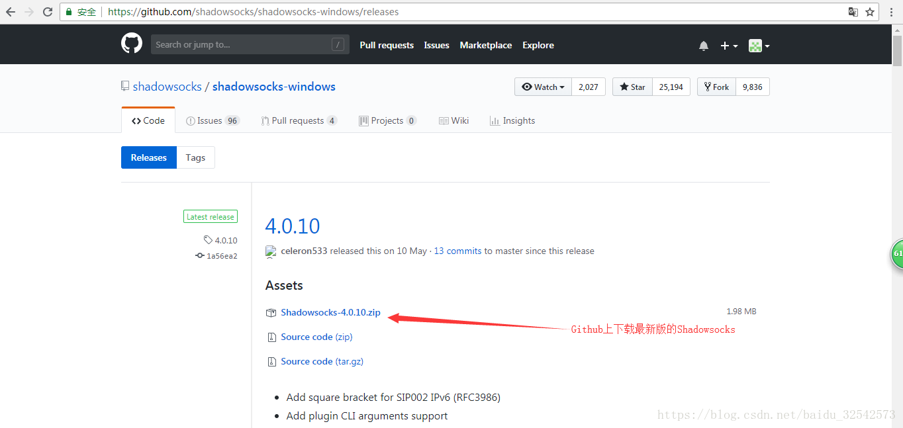Open the user avatar dropdown menu
The height and width of the screenshot is (428, 903).
759,46
